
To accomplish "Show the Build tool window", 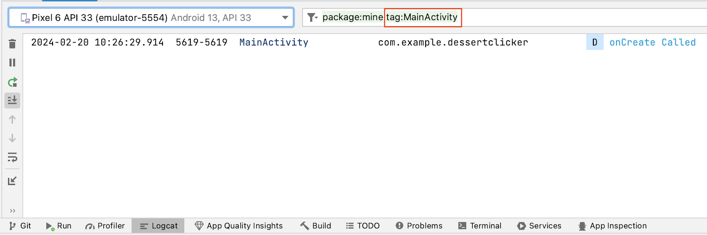I will click(x=316, y=226).
